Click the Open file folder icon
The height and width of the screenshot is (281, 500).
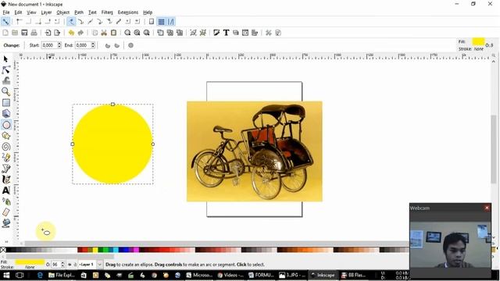15,33
